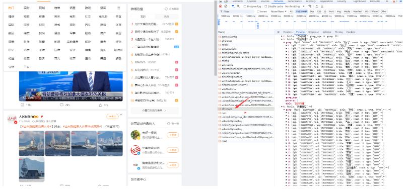Open 军事 category link
The width and height of the screenshot is (411, 192).
click(x=73, y=33)
